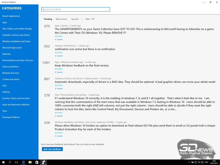The image size is (220, 165).
Task: Open feedback starting 'If I understand Windows 10 correctly'
Action: coord(135,104)
